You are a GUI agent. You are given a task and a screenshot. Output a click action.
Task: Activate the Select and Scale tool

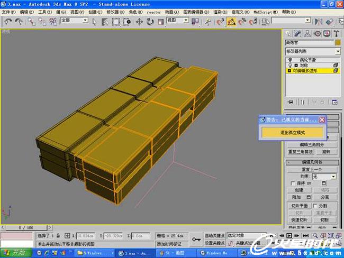click(161, 22)
